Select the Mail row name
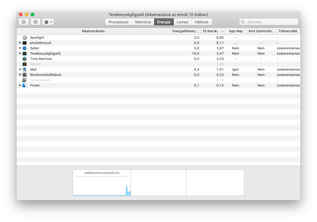Image resolution: width=317 pixels, height=222 pixels. pyautogui.click(x=33, y=69)
